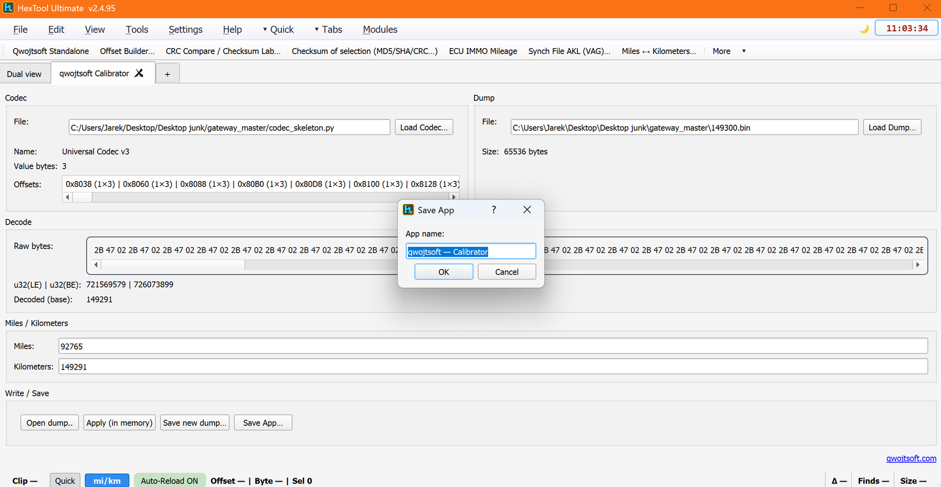The height and width of the screenshot is (487, 941).
Task: Click right arrow of Raw bytes scrollbar
Action: coord(917,265)
